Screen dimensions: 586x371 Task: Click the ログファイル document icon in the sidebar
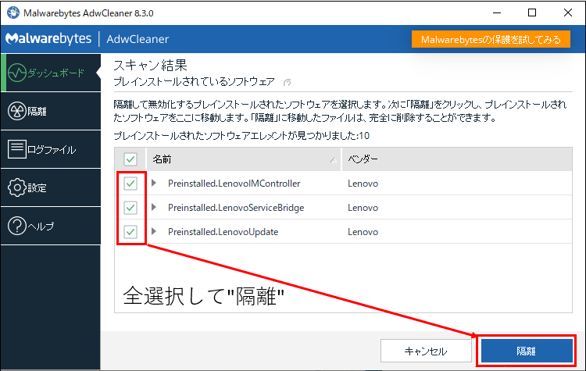17,149
